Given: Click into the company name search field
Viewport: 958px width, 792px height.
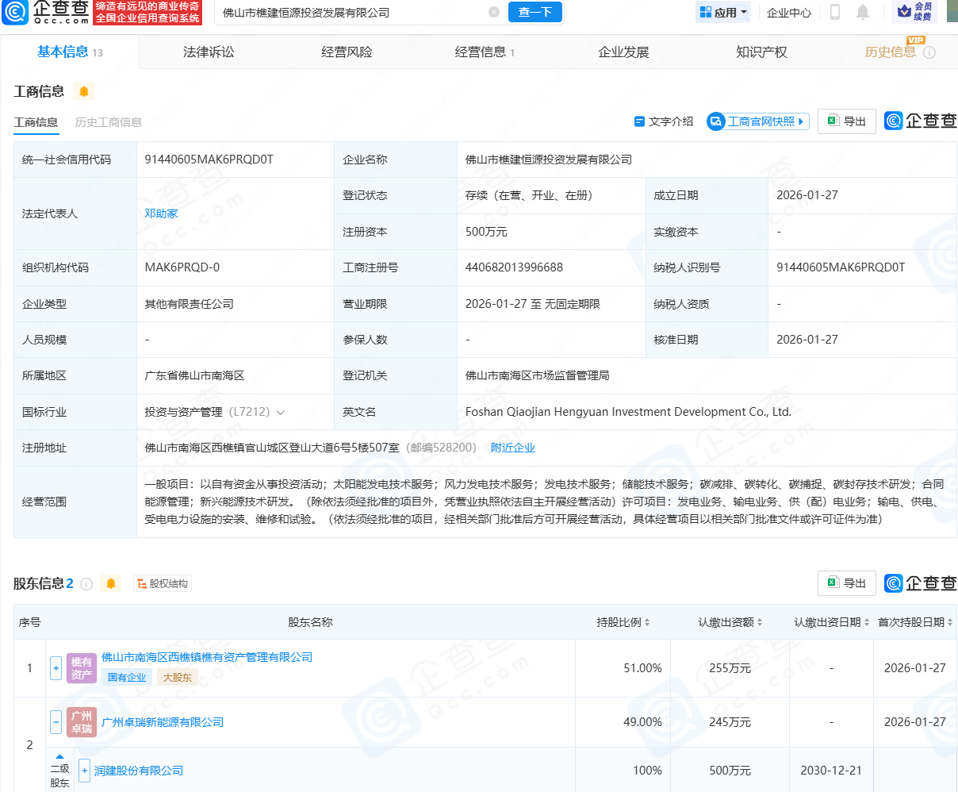Looking at the screenshot, I should click(x=349, y=12).
